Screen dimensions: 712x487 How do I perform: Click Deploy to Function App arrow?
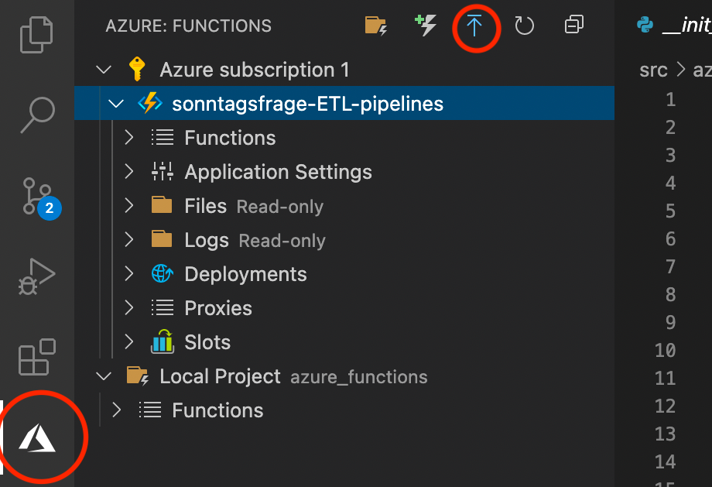tap(474, 26)
